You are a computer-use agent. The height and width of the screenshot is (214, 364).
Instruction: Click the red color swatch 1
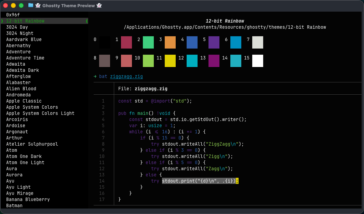(126, 42)
